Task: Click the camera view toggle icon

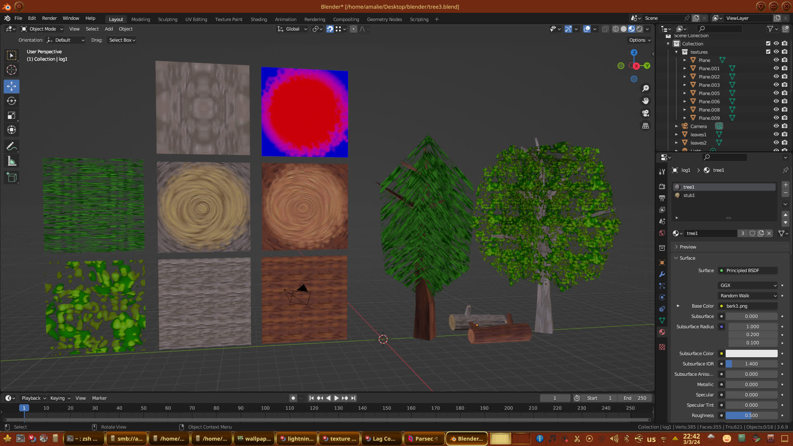Action: (x=646, y=113)
